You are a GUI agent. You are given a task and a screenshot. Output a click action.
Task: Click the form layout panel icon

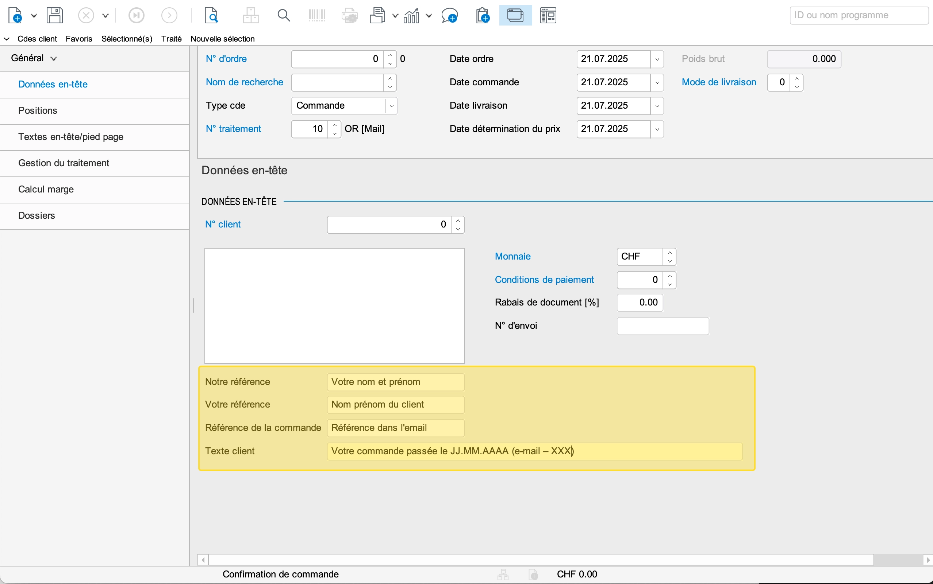(x=548, y=16)
